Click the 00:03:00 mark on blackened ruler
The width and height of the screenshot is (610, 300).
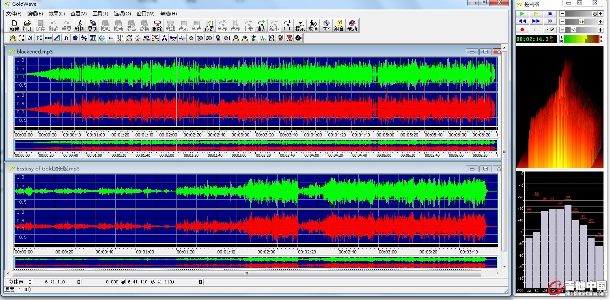pos(240,135)
